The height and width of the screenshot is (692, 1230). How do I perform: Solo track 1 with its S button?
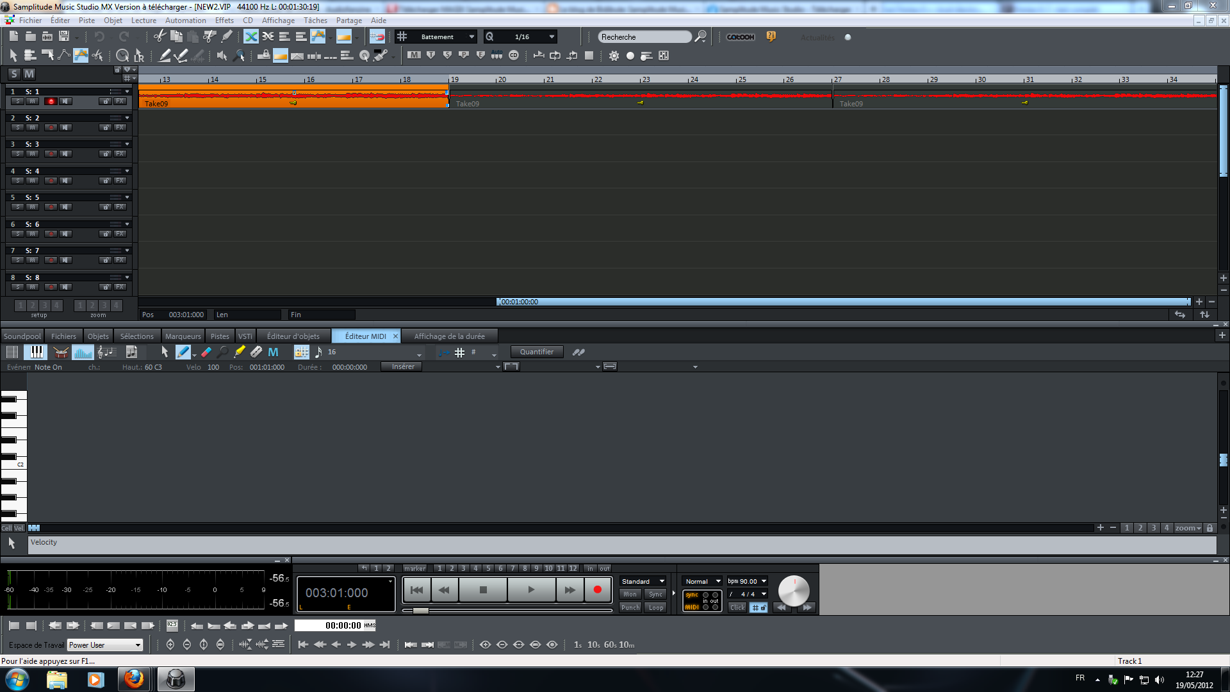(17, 101)
